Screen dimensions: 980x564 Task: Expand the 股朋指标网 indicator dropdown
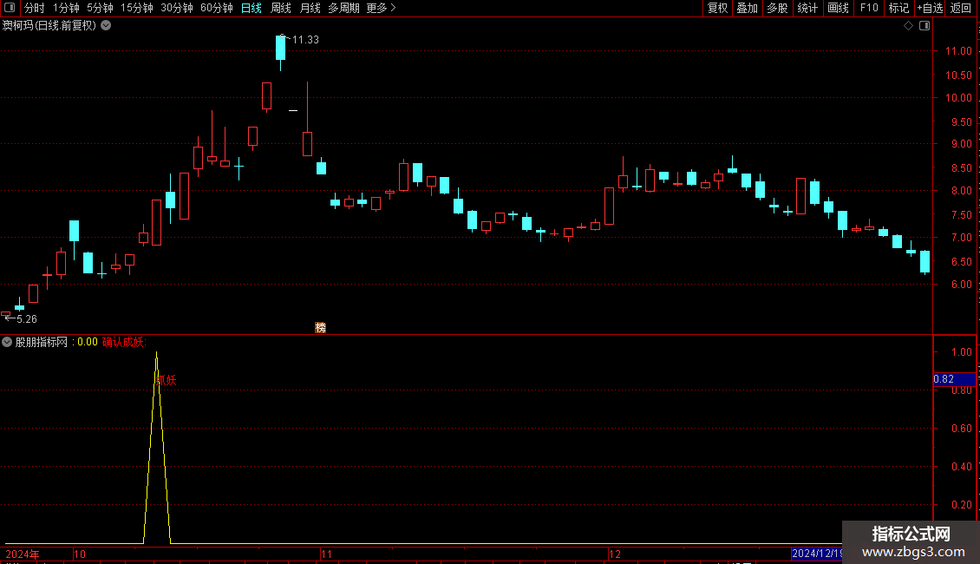(7, 342)
